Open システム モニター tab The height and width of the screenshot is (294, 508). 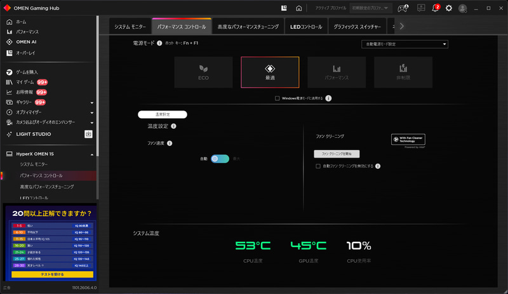[130, 27]
